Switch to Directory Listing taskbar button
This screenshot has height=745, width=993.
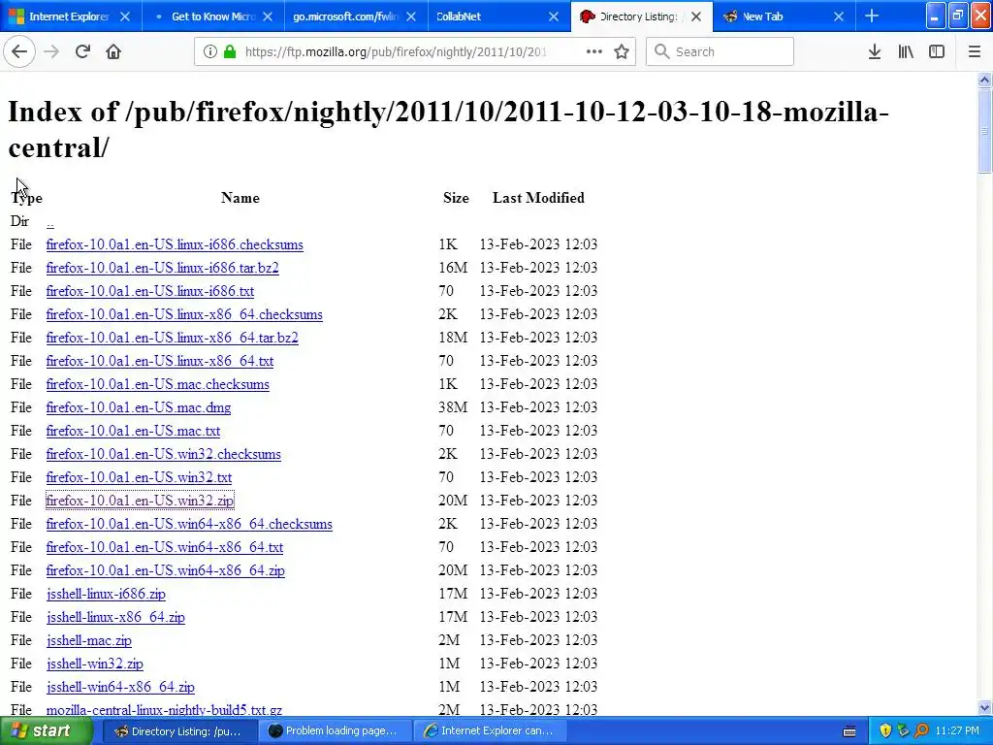point(178,731)
